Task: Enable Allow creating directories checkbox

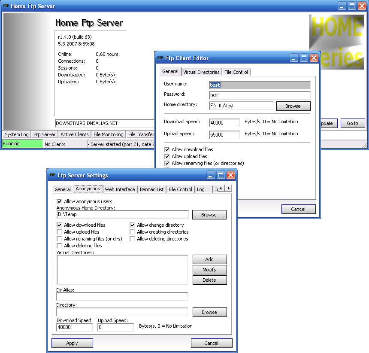Action: coord(132,232)
